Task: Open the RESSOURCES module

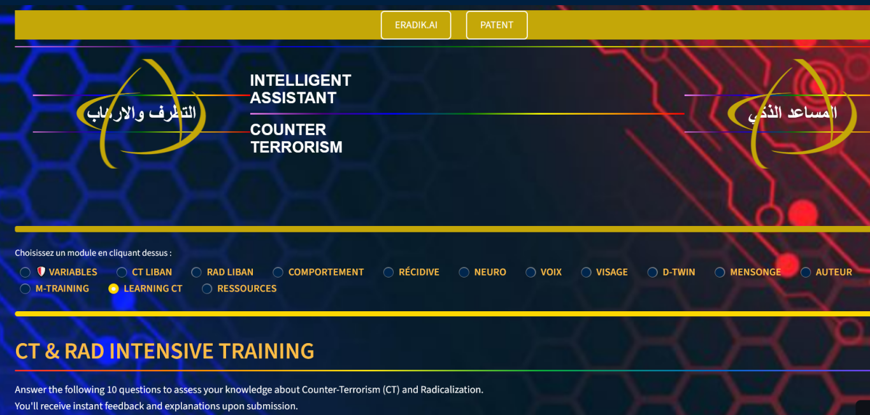Action: pos(207,289)
